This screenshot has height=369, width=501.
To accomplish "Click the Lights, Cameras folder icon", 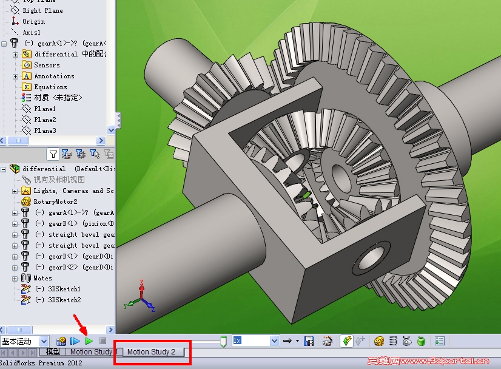I will (x=26, y=191).
